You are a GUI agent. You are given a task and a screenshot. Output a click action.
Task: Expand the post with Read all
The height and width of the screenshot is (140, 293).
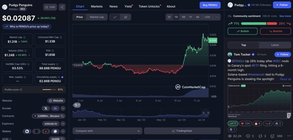tap(285, 79)
